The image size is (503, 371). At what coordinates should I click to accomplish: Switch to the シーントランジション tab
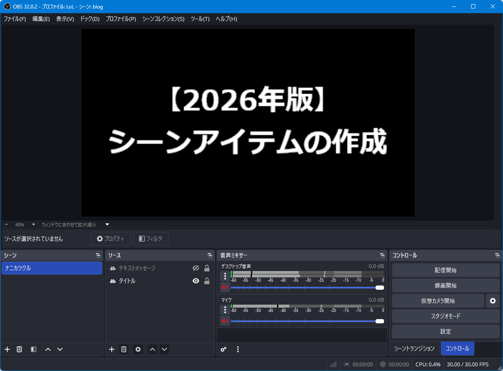point(414,348)
